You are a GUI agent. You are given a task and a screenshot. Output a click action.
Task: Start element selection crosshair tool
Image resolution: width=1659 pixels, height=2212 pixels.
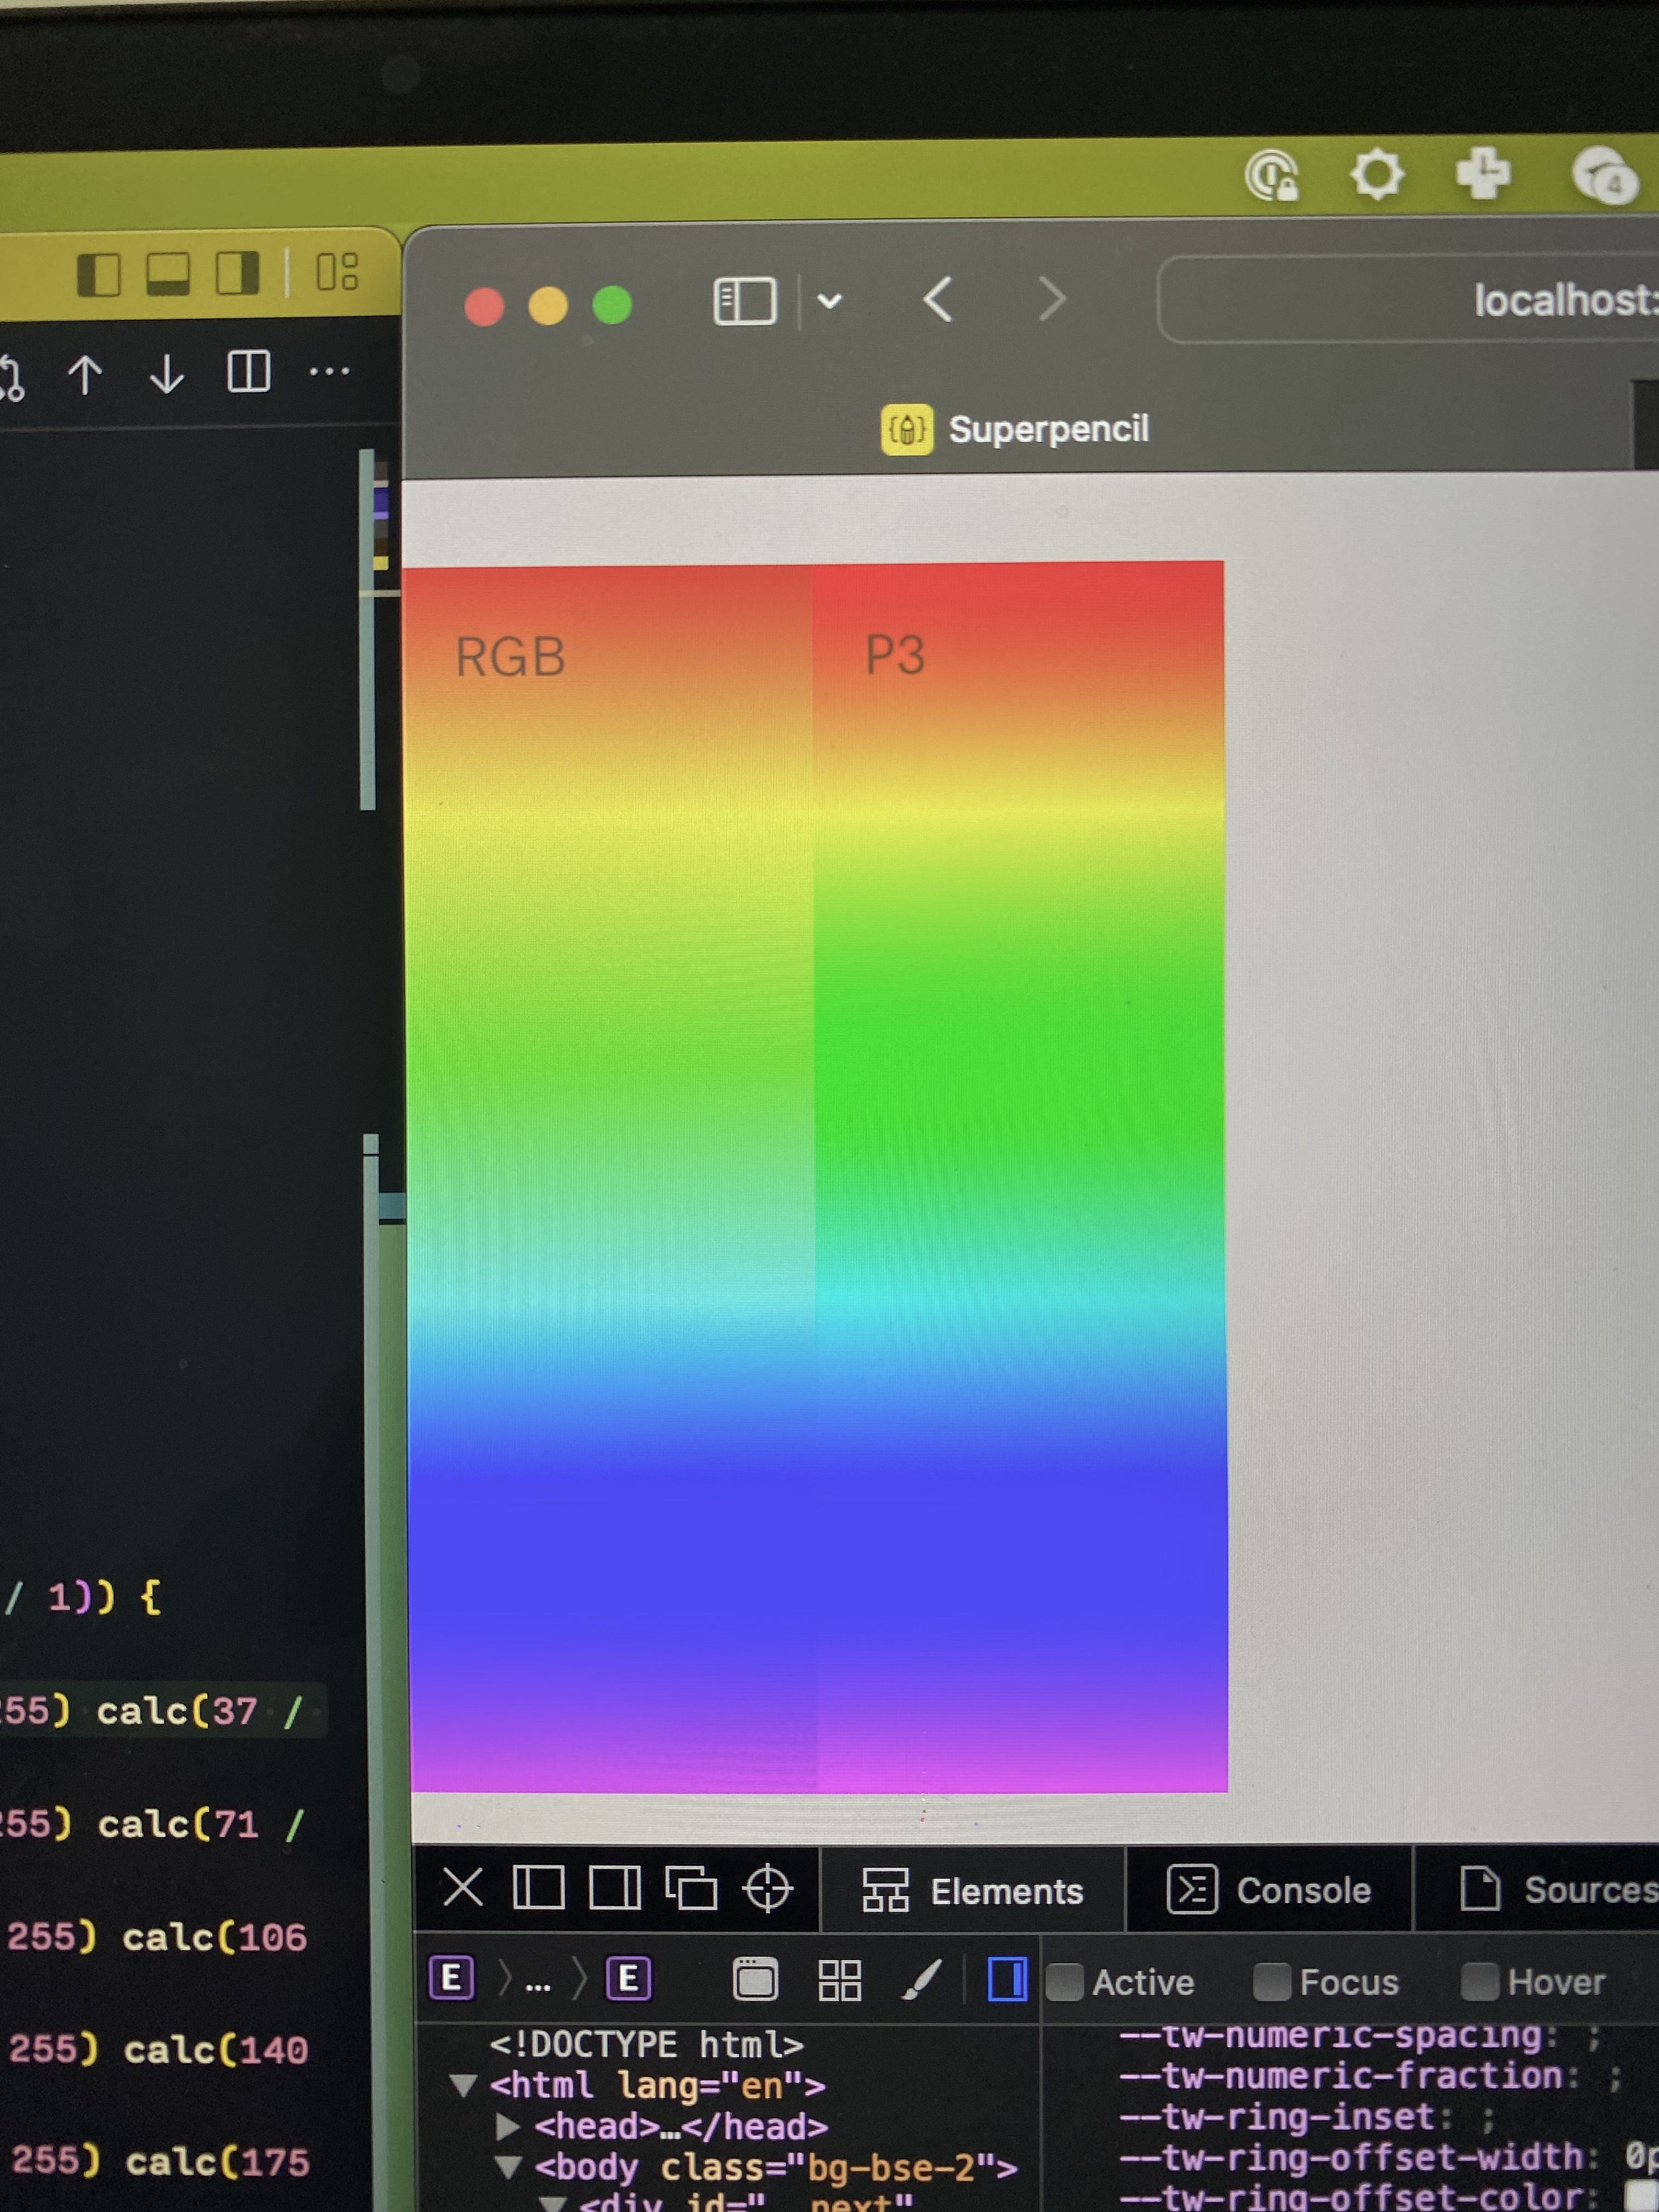(768, 1889)
